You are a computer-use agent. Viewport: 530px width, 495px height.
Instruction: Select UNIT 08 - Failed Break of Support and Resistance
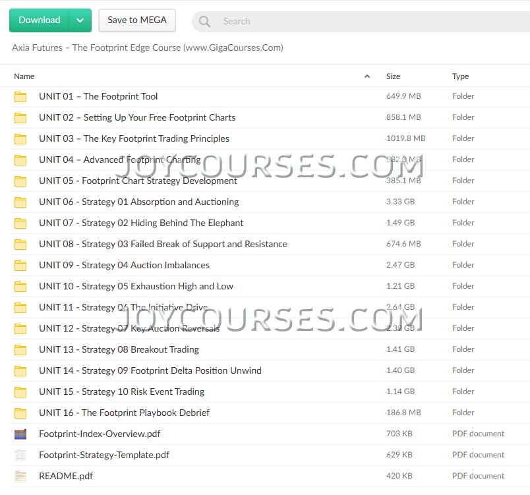pos(163,244)
